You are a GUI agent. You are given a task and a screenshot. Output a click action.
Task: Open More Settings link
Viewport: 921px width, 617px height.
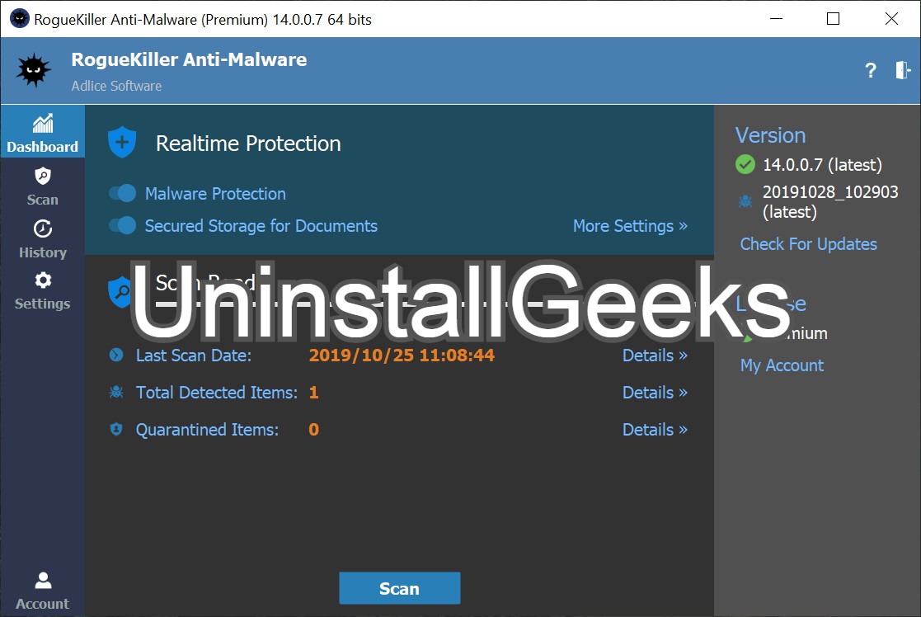(x=630, y=226)
